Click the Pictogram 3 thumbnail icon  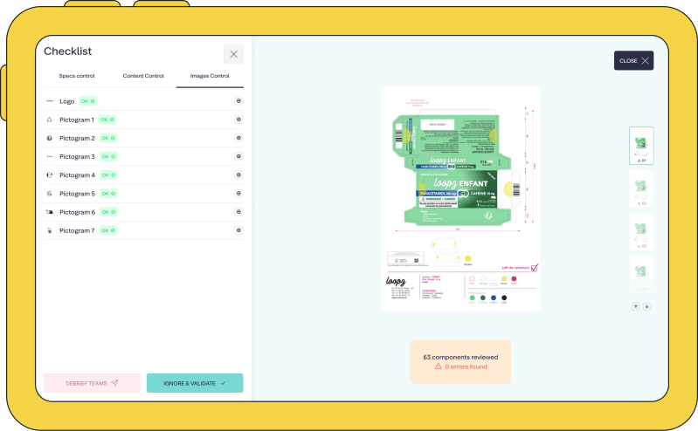coord(50,156)
